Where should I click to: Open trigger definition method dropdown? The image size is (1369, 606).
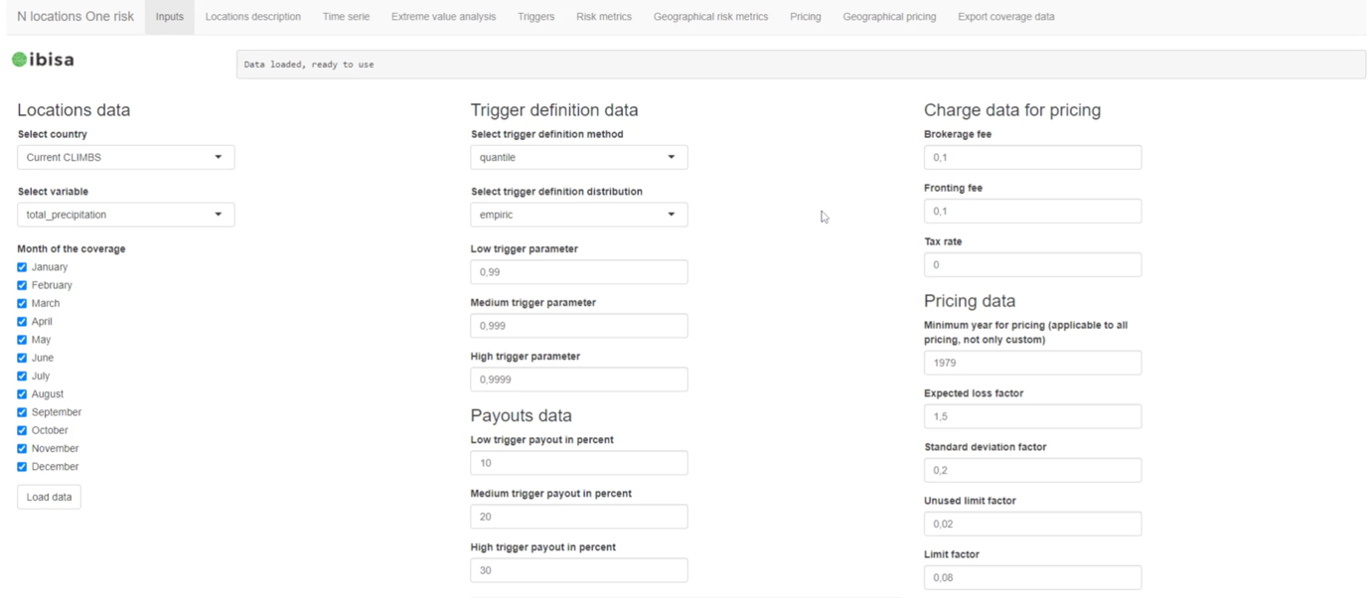coord(579,157)
